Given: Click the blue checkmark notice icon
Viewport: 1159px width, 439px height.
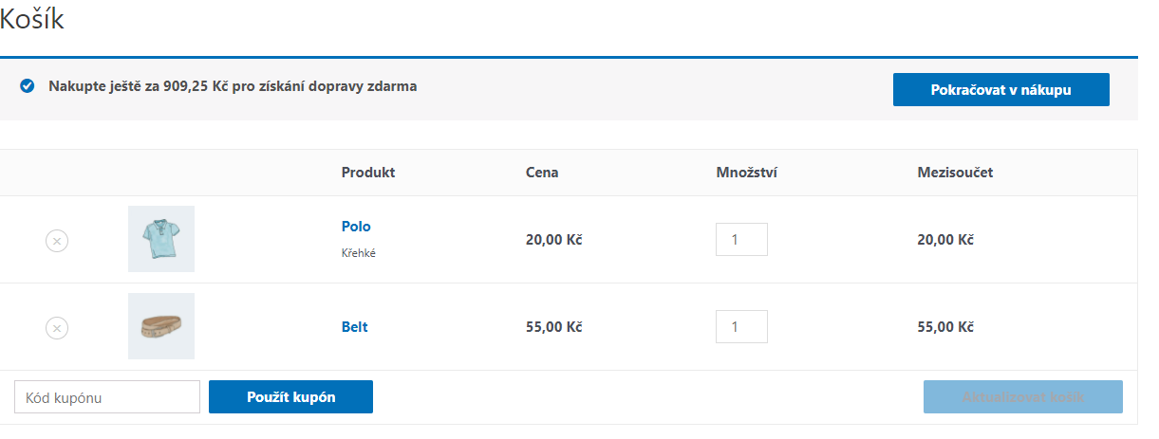Looking at the screenshot, I should [x=28, y=86].
